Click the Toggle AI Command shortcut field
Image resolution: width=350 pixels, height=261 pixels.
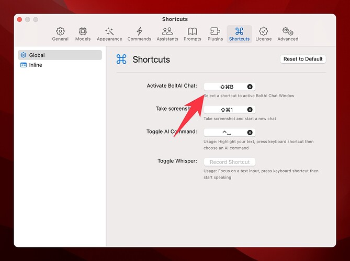click(230, 133)
